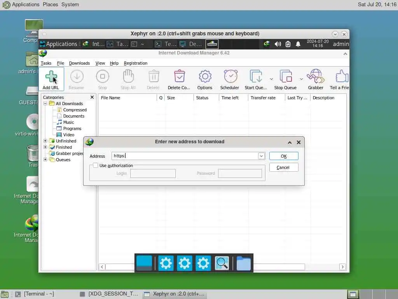Click the show desktop icon in dock
This screenshot has width=398, height=299.
click(144, 263)
